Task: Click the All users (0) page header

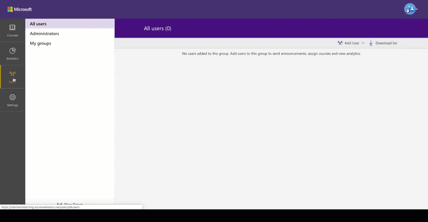Action: coord(158,28)
